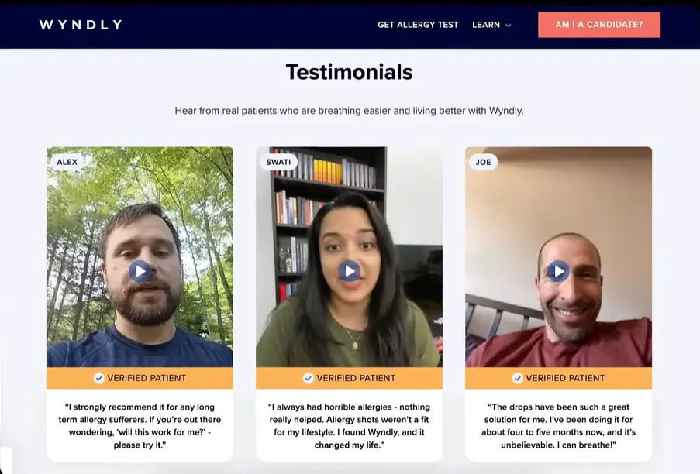The height and width of the screenshot is (474, 700).
Task: Click Alex's quote 'I strongly recommend it'
Action: (140, 426)
